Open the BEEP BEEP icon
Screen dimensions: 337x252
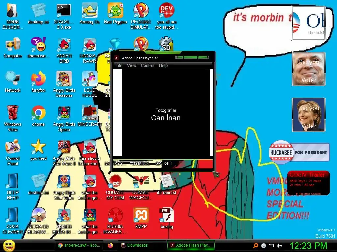click(x=13, y=186)
